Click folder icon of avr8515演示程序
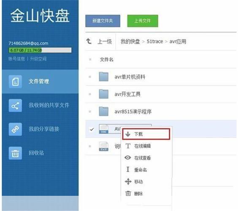 104,111
